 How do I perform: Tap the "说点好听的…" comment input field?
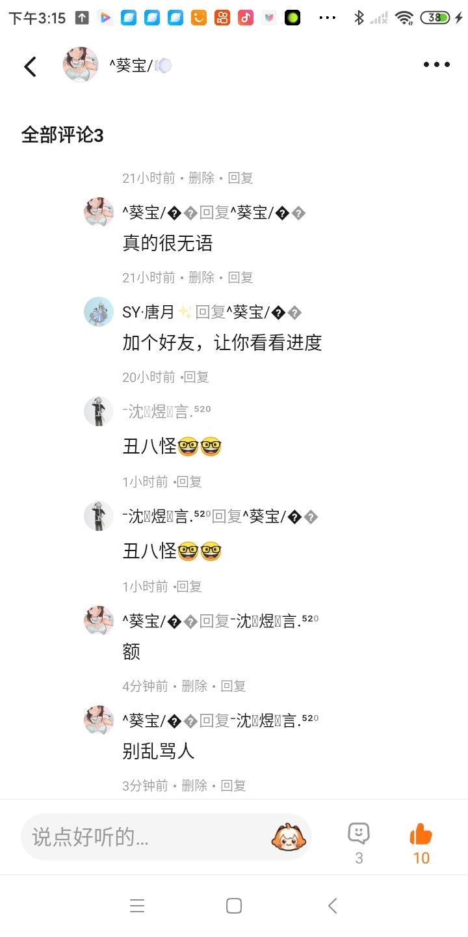[x=166, y=837]
